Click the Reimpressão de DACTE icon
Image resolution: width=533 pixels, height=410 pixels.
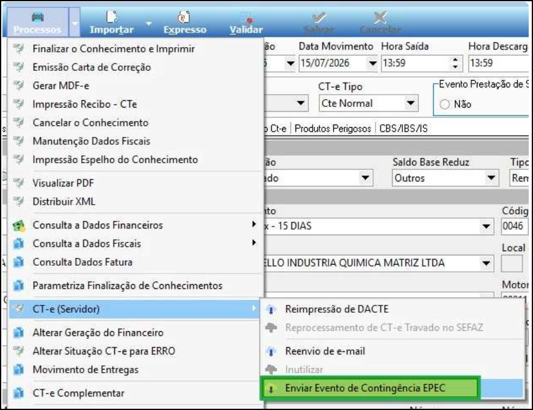pos(271,309)
